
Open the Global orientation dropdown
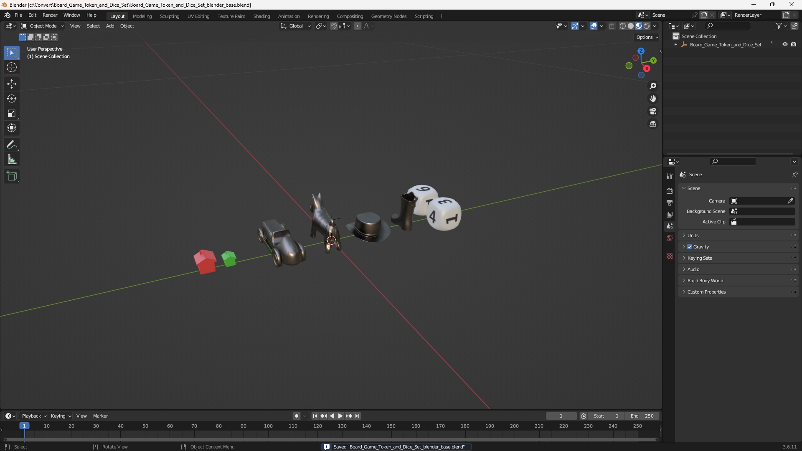(x=296, y=26)
